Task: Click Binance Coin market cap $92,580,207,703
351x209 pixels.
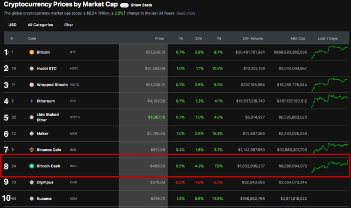Action: point(292,150)
